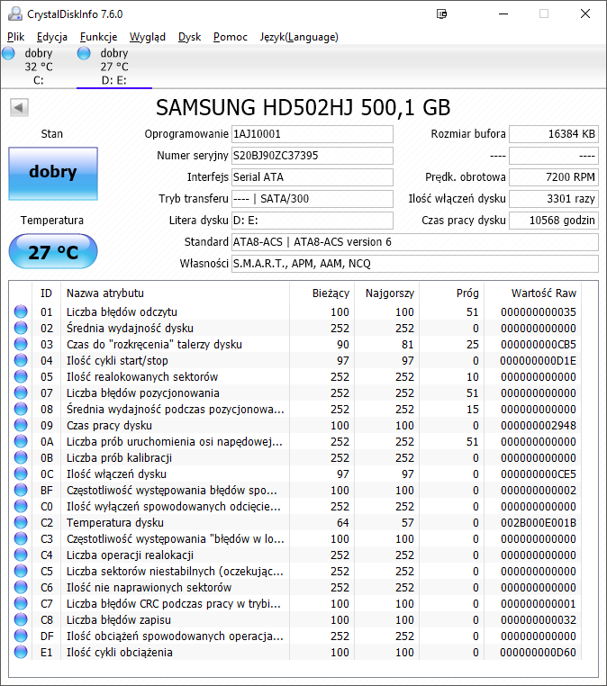The image size is (607, 686).
Task: Click the status orb for disk D: E:
Action: click(x=84, y=53)
